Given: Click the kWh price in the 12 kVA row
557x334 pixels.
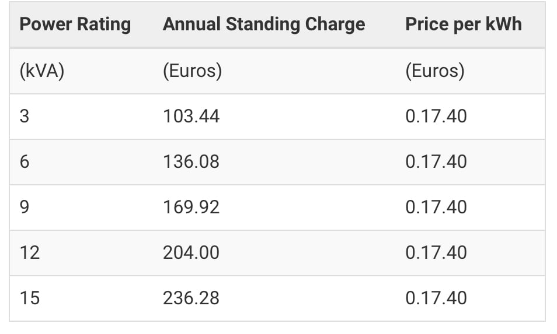Looking at the screenshot, I should pos(436,253).
